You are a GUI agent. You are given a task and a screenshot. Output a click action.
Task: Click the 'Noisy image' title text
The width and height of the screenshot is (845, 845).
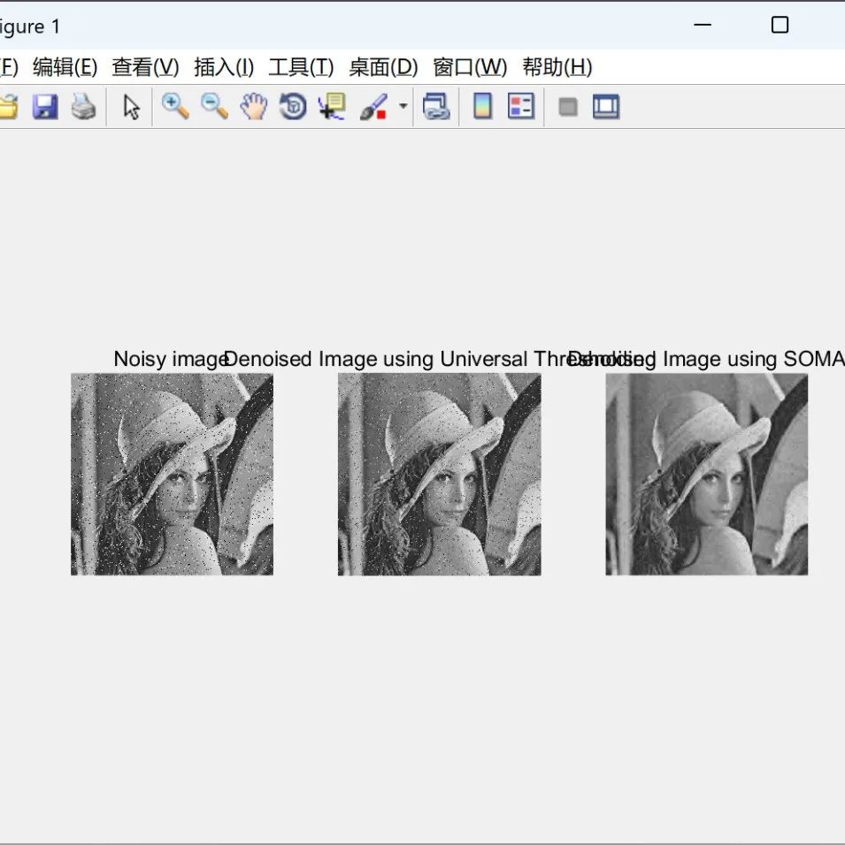point(172,359)
